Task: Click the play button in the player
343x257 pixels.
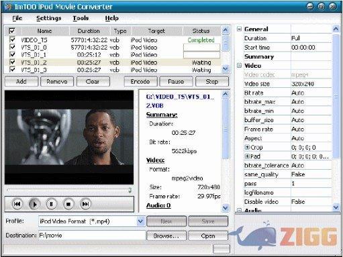Action: 34,204
